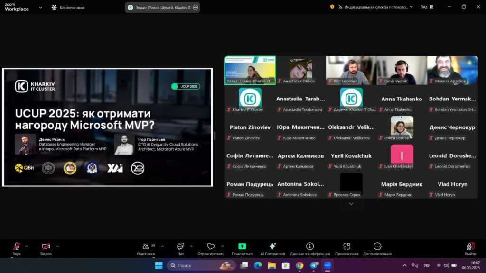Show more participants with the down chevron

coord(351,204)
